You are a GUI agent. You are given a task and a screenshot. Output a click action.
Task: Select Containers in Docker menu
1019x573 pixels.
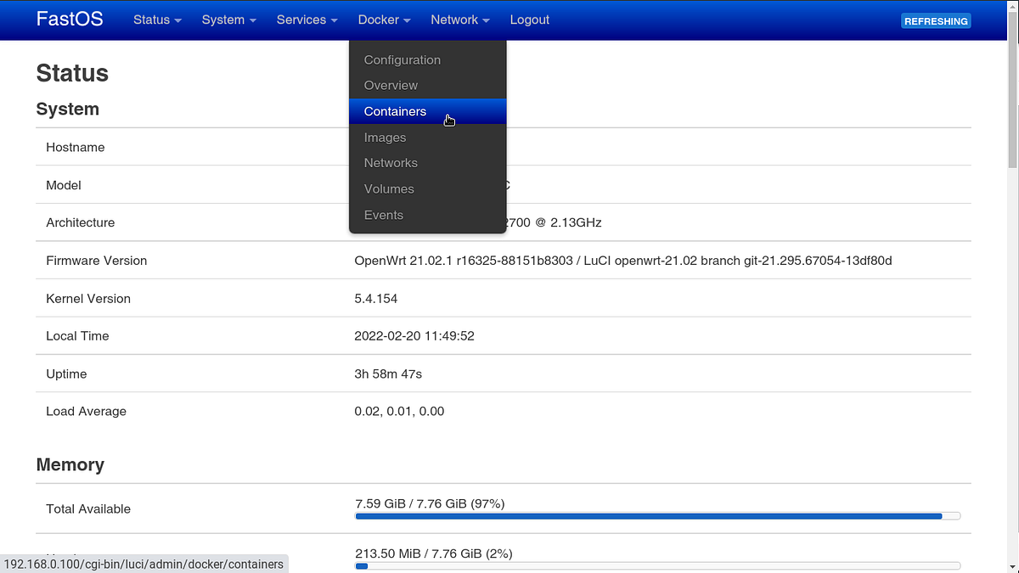pos(427,111)
